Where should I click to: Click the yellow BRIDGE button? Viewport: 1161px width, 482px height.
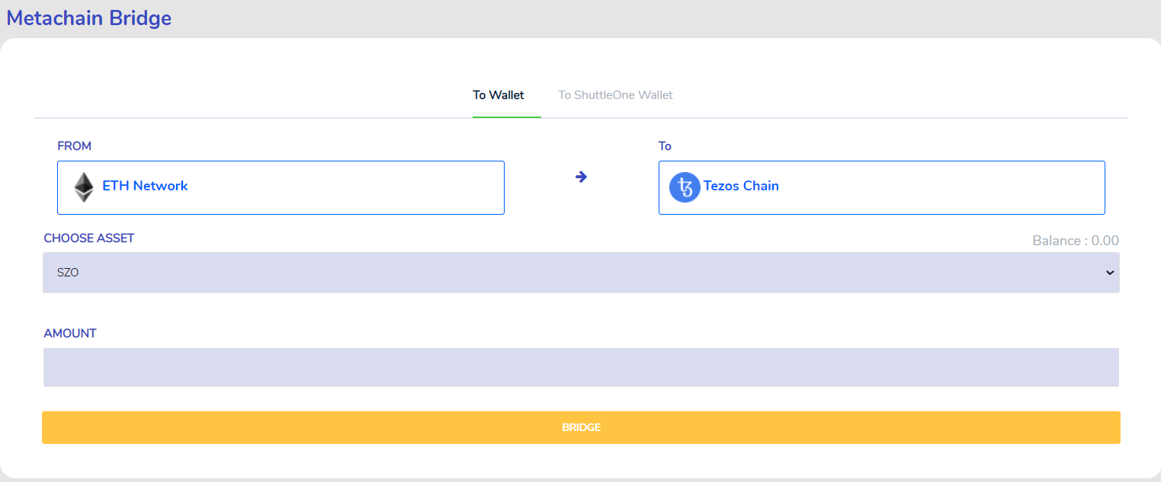click(581, 428)
